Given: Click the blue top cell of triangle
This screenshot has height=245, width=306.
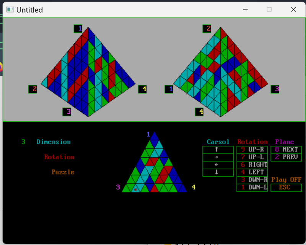Looking at the screenshot, I should (x=154, y=137).
